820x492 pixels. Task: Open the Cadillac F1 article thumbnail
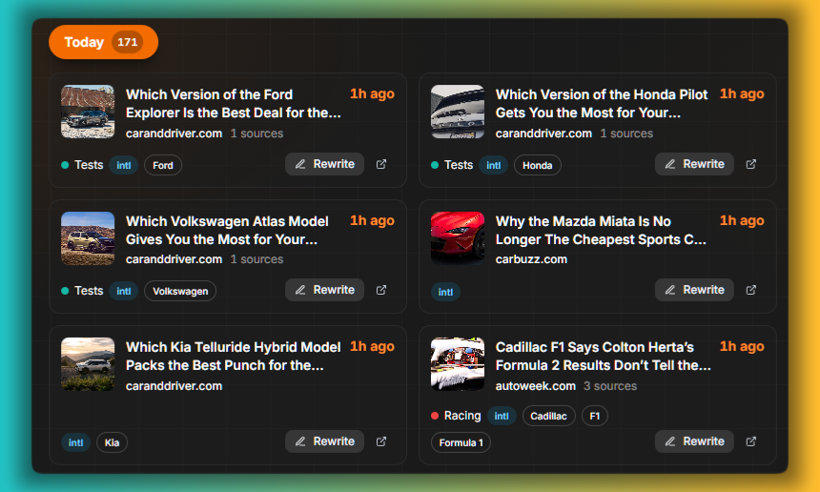point(458,364)
